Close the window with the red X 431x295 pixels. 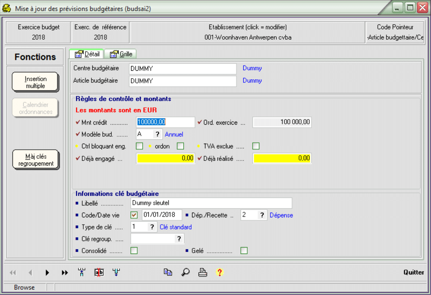point(422,8)
